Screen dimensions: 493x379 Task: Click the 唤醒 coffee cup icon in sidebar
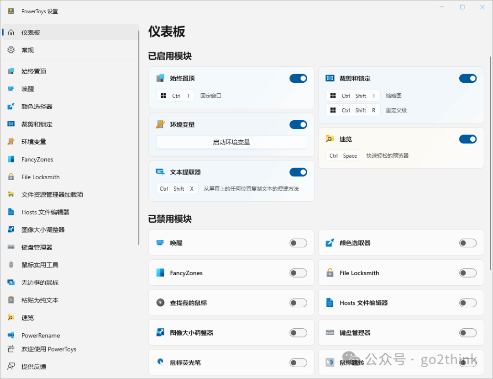tap(11, 89)
